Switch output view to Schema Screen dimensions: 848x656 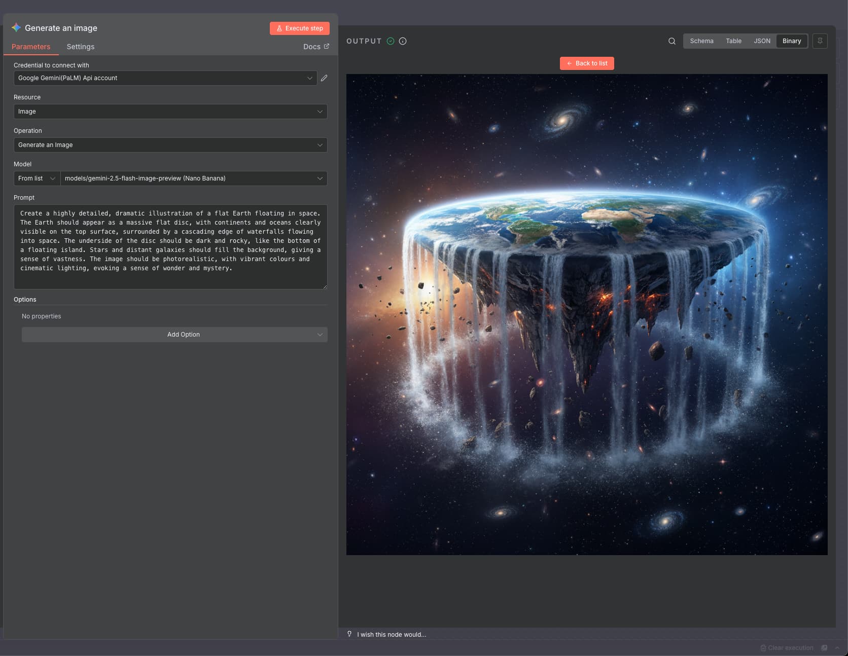(701, 41)
